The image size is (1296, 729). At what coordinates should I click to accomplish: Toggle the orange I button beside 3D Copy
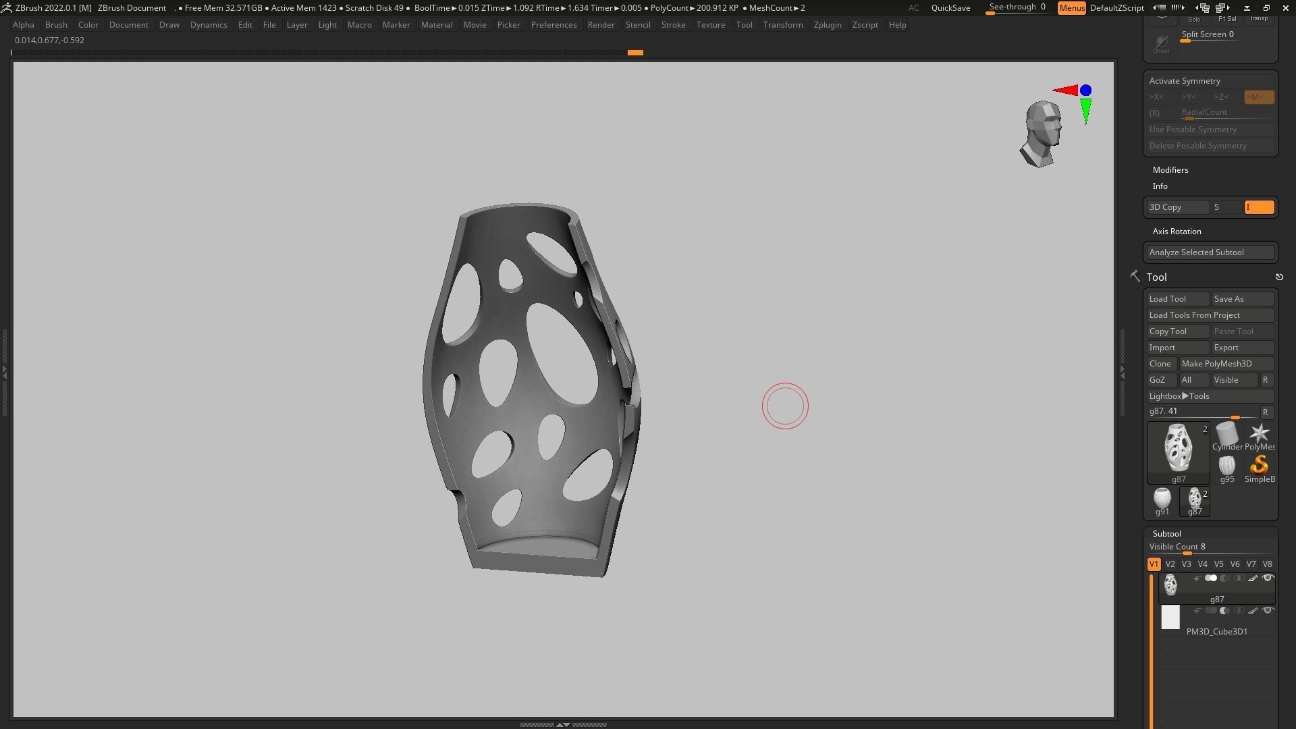[1259, 207]
